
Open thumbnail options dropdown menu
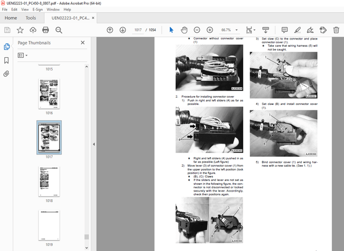click(x=23, y=56)
